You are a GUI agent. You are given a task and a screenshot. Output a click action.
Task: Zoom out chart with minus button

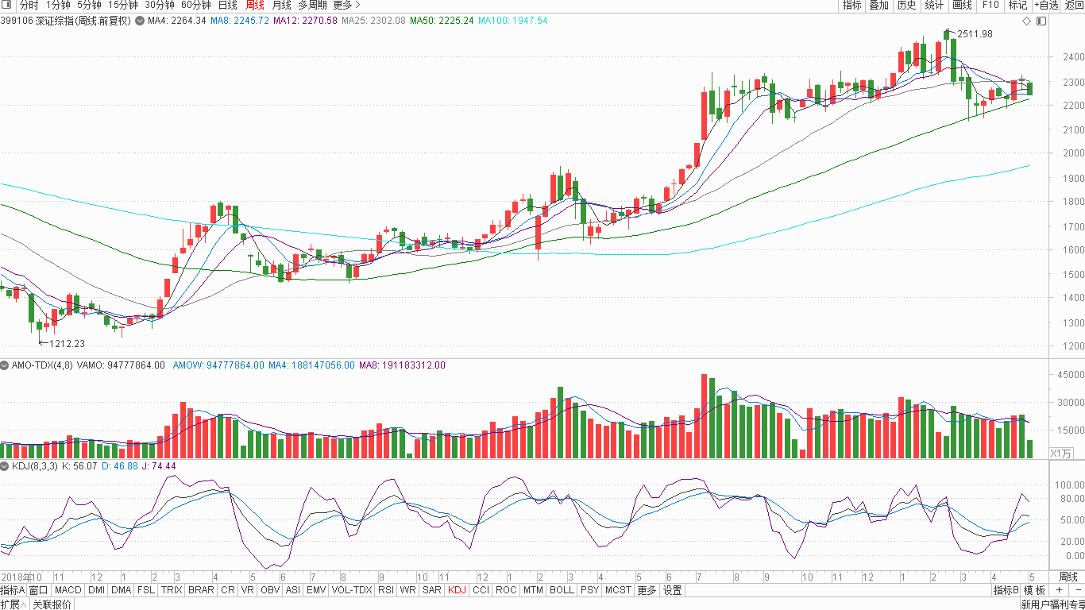[1077, 590]
